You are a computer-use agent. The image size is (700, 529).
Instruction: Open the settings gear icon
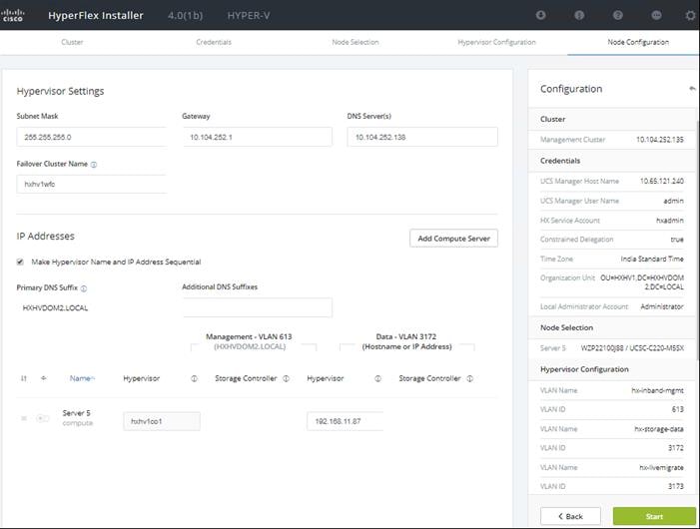pyautogui.click(x=691, y=15)
